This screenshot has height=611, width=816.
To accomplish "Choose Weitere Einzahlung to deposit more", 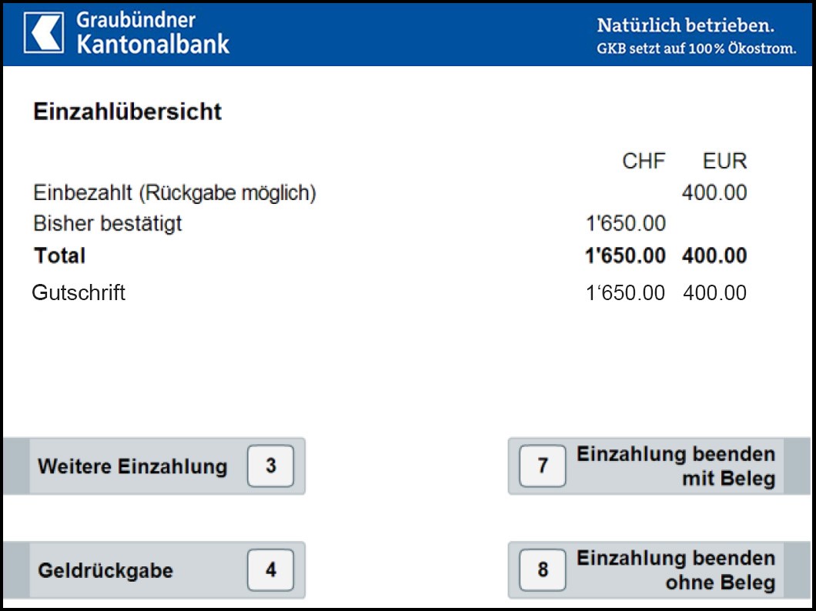I will click(x=154, y=466).
